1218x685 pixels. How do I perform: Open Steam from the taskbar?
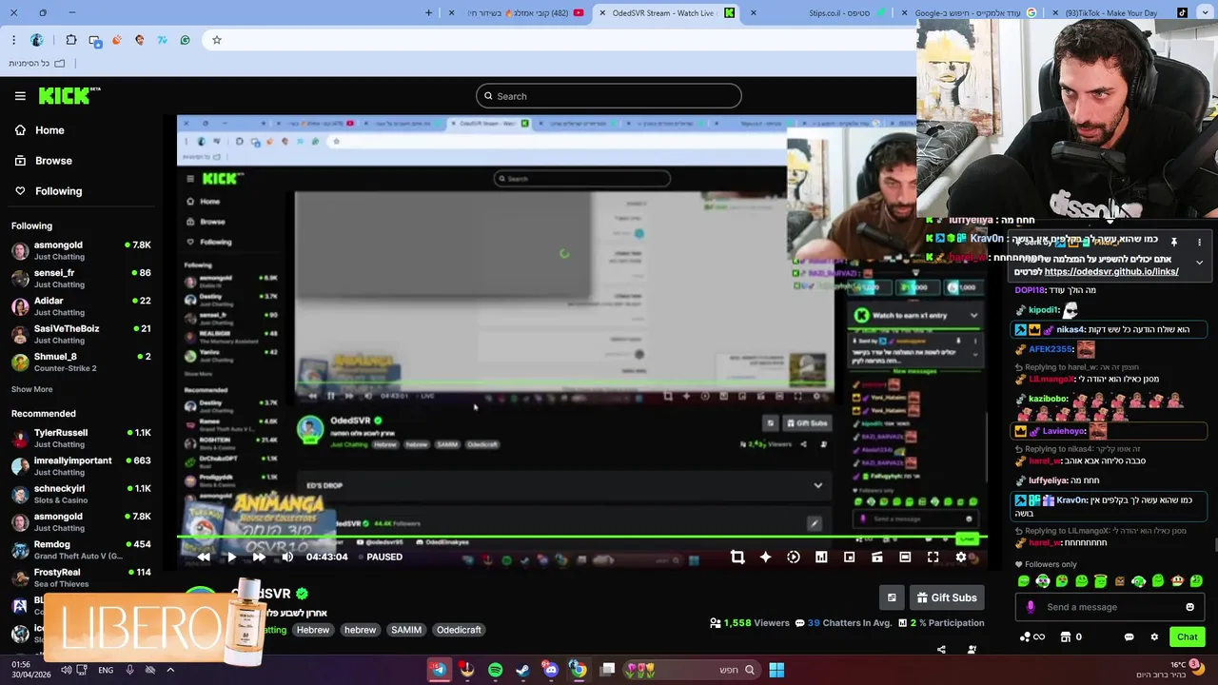pos(522,670)
